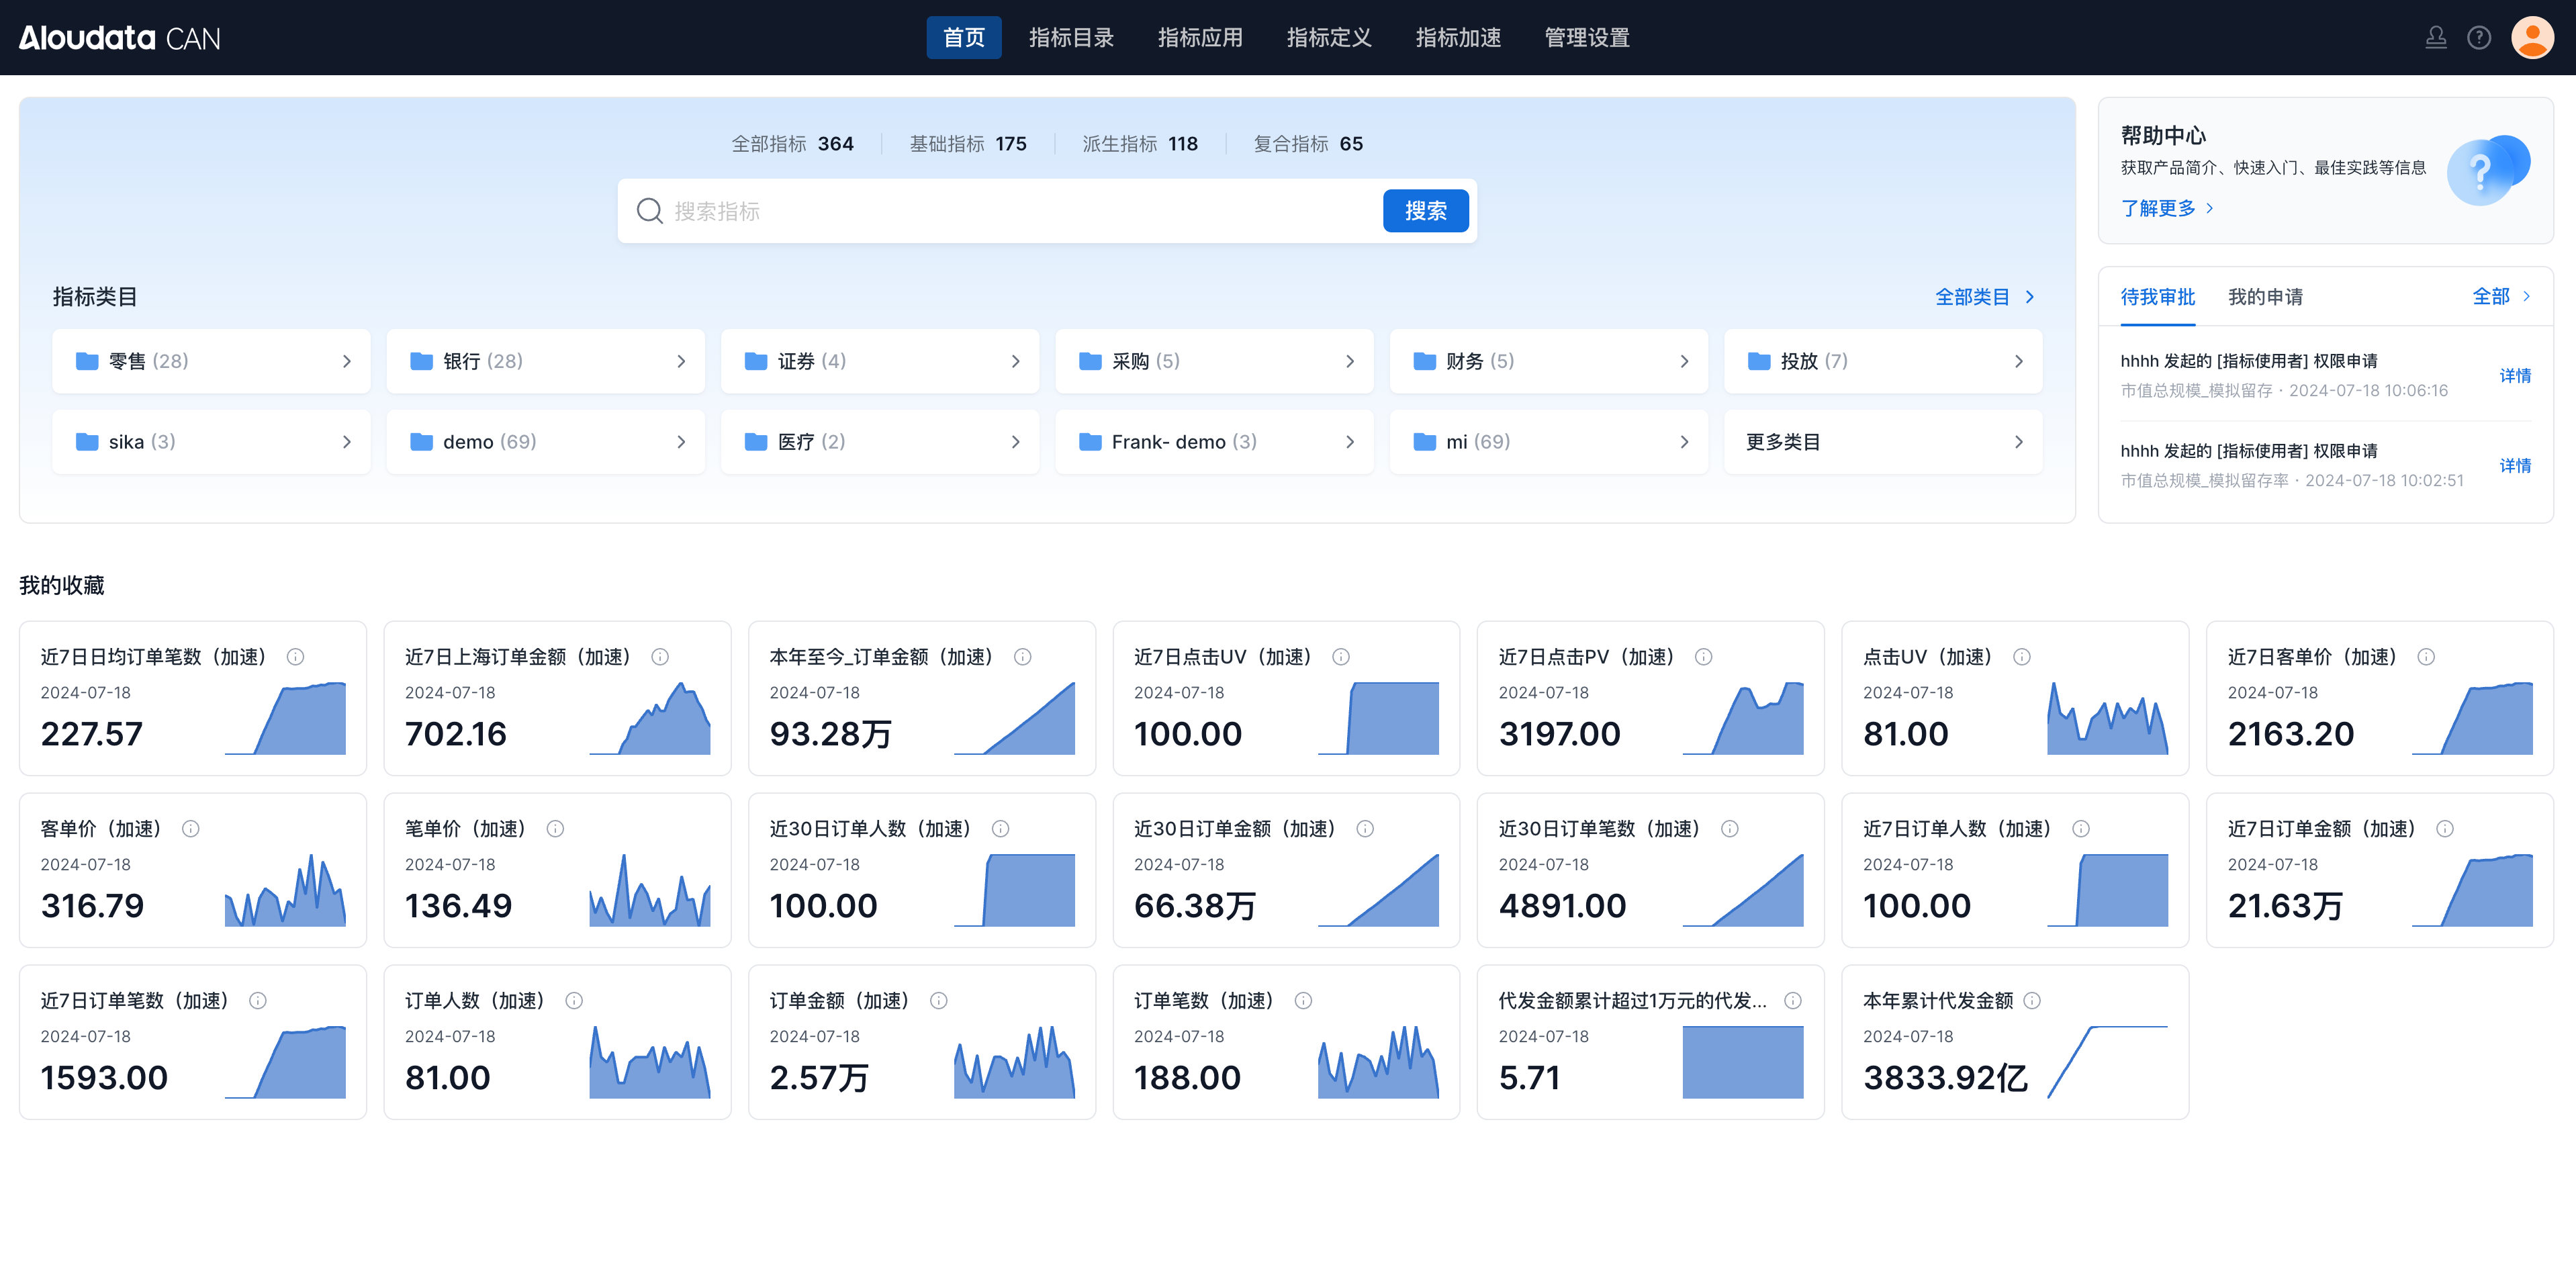The height and width of the screenshot is (1288, 2576).
Task: Click the user avatar icon
Action: (x=2532, y=38)
